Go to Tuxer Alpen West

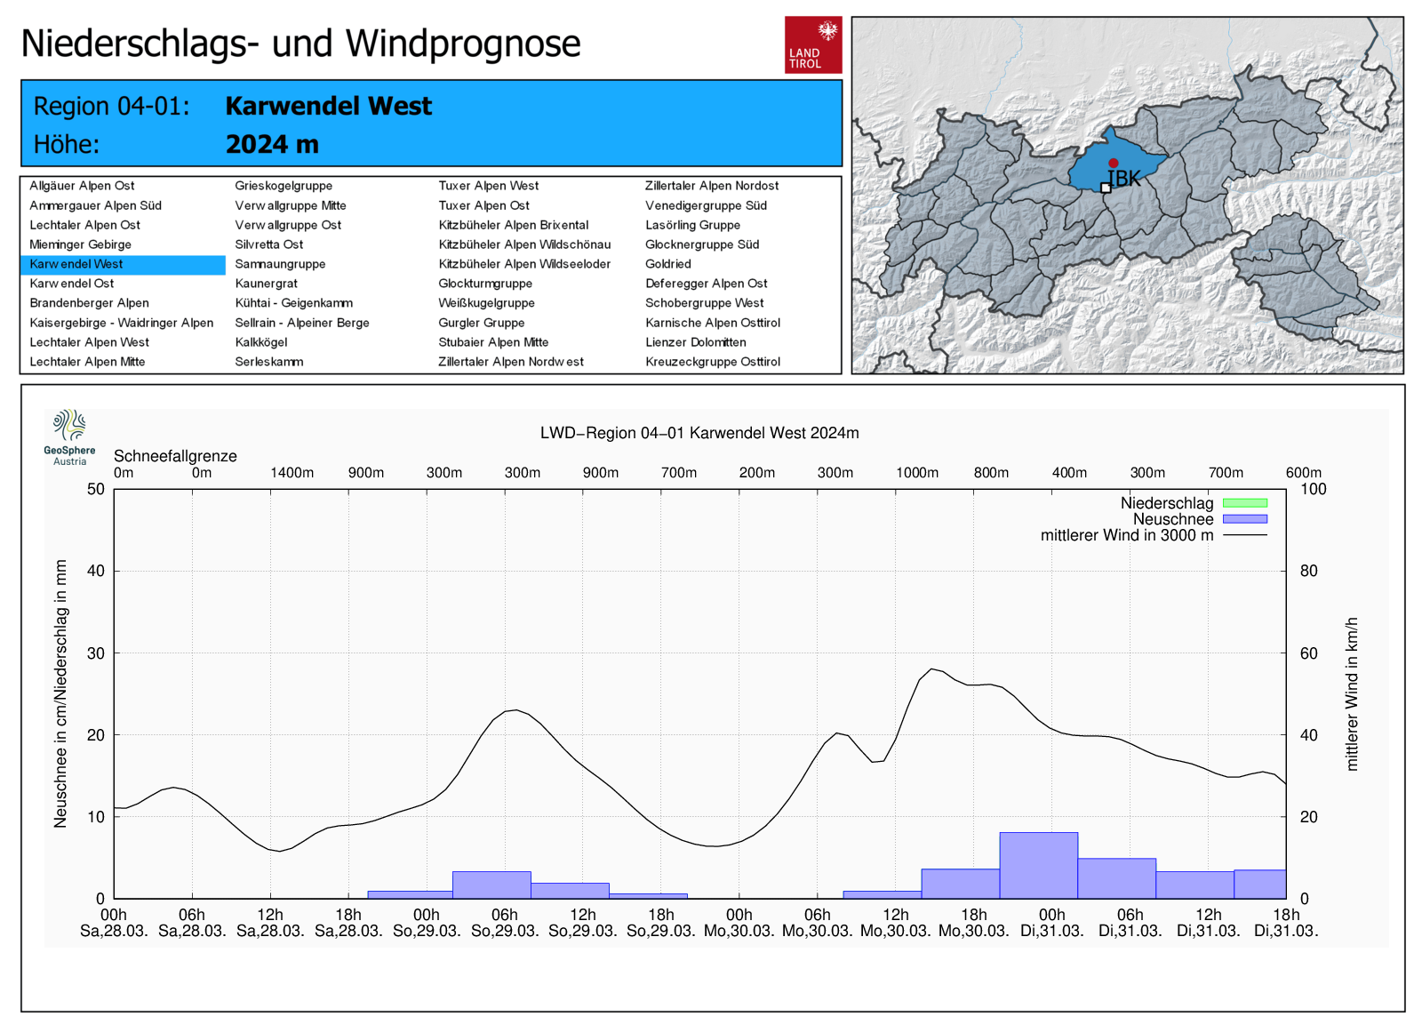(488, 186)
